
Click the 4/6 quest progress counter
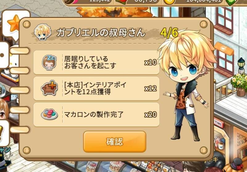coord(169,33)
